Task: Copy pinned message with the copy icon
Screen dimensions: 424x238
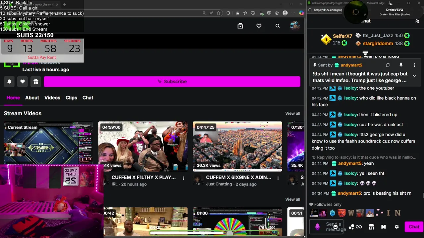Action: [x=388, y=65]
